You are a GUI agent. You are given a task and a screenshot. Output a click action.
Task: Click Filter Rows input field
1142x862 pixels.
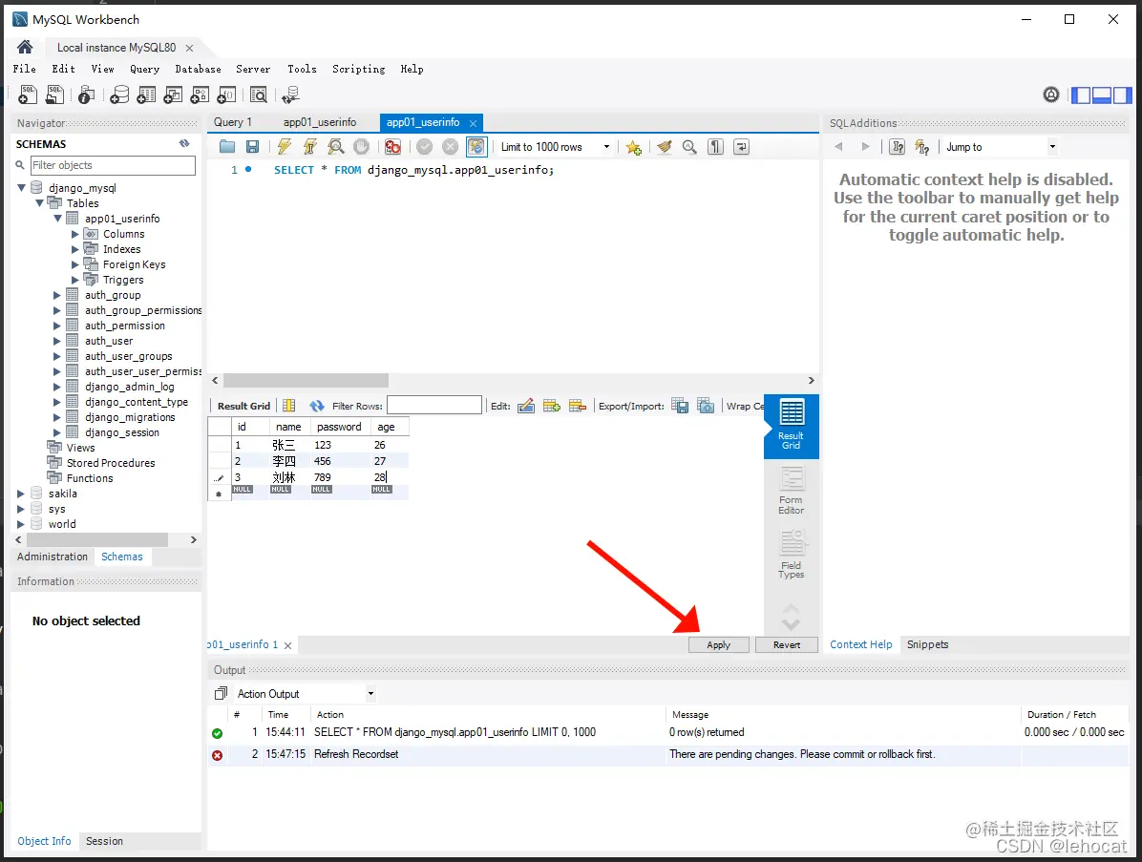click(x=434, y=406)
